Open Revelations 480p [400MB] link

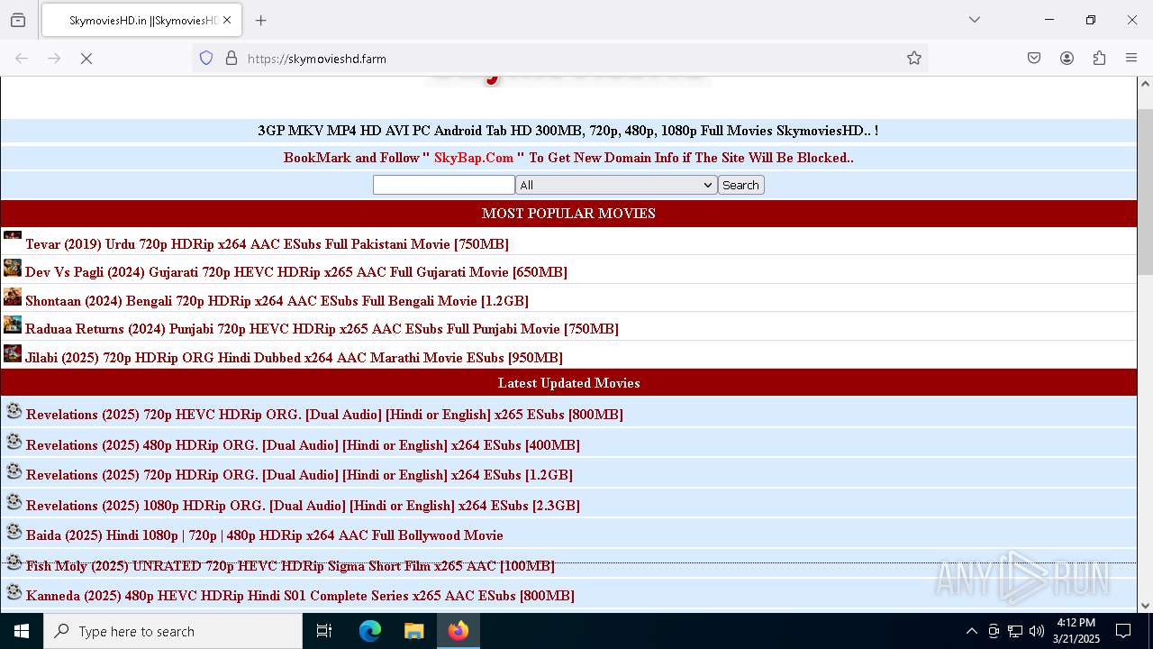click(303, 445)
